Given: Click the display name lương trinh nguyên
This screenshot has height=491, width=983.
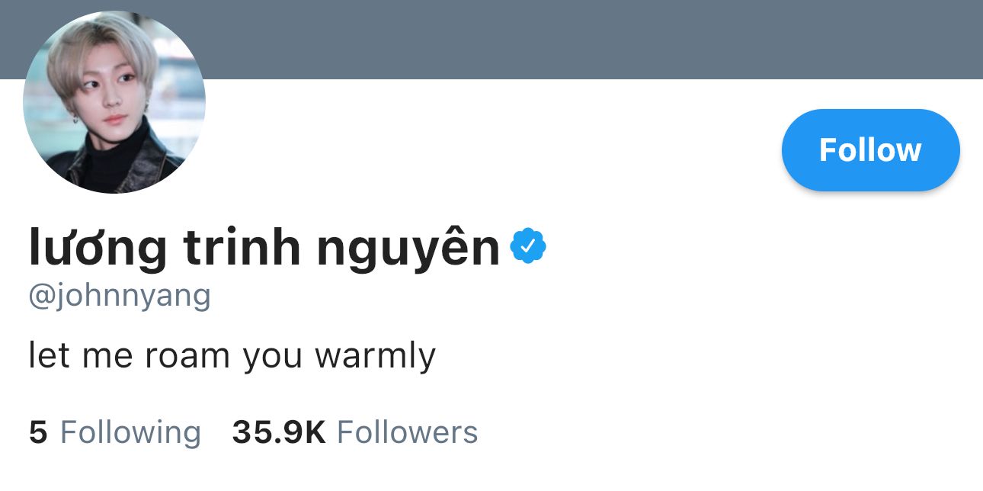Looking at the screenshot, I should (x=264, y=249).
